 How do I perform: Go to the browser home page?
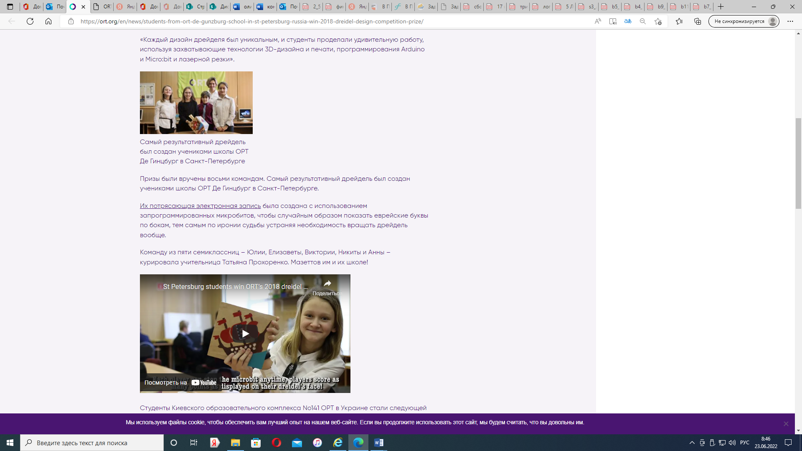tap(48, 21)
